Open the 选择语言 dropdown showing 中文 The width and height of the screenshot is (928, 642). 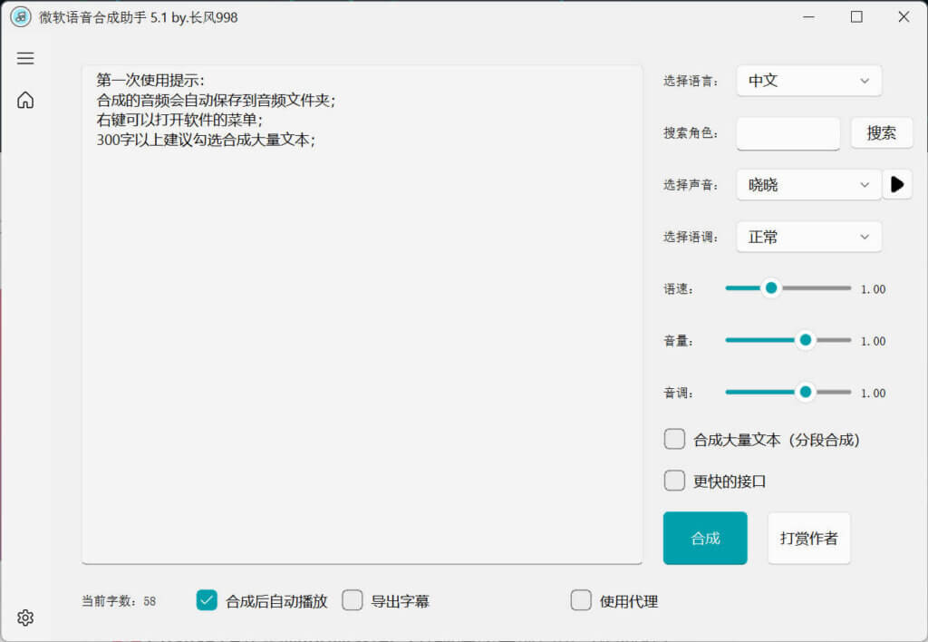pos(808,81)
